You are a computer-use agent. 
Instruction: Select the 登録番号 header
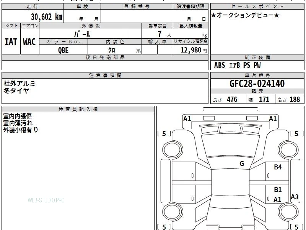tap(137, 7)
